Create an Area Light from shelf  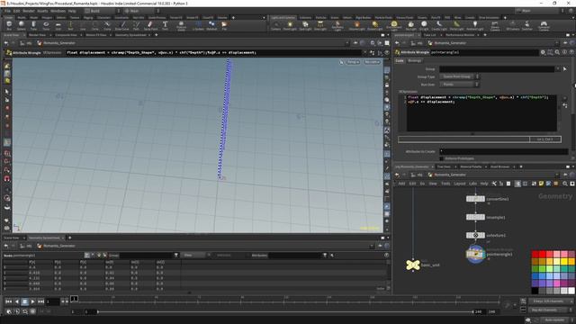pos(320,25)
